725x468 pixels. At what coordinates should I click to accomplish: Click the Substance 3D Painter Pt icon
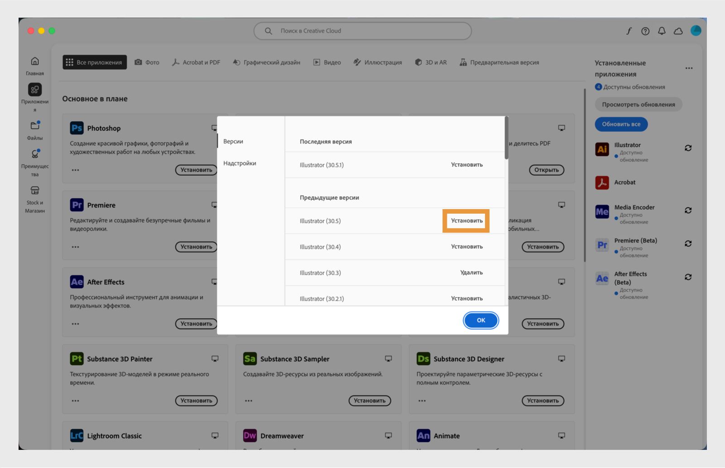(x=77, y=359)
